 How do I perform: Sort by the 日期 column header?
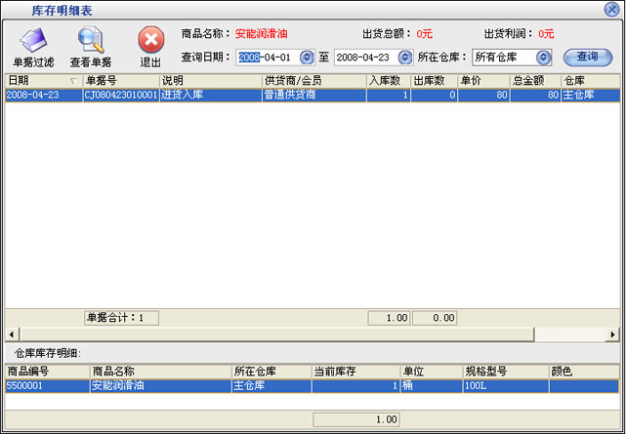[39, 80]
